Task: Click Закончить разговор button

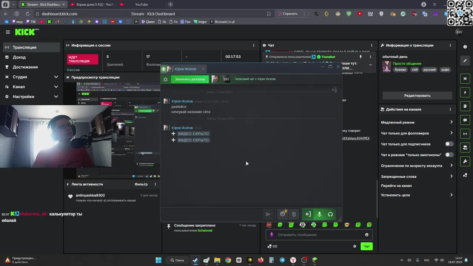Action: pos(190,79)
